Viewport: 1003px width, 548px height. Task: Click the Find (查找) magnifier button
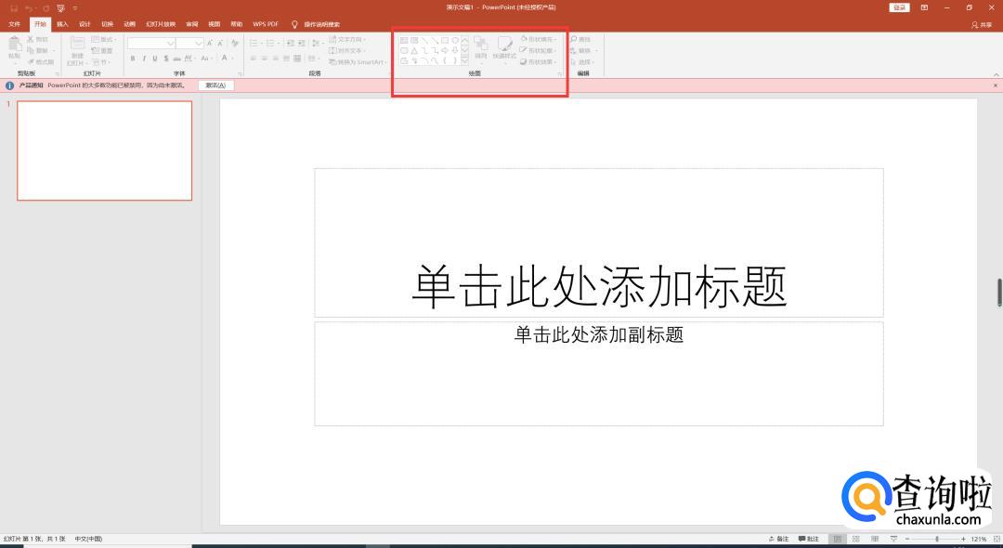pos(580,39)
